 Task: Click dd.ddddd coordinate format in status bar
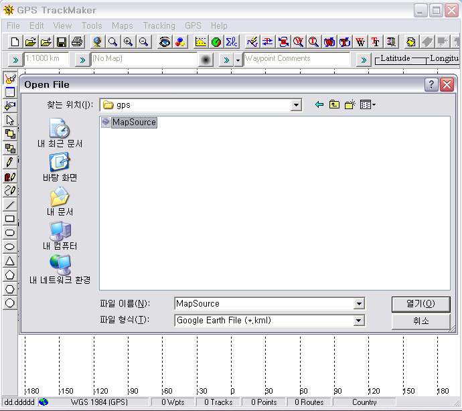pyautogui.click(x=19, y=402)
